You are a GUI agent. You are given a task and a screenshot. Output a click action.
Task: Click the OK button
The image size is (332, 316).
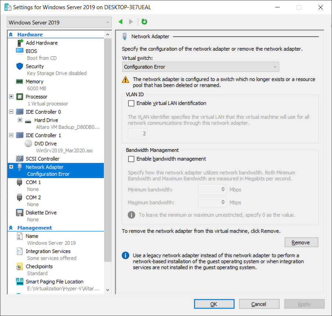(214, 304)
